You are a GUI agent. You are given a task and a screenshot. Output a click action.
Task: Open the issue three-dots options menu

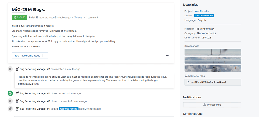click(167, 56)
